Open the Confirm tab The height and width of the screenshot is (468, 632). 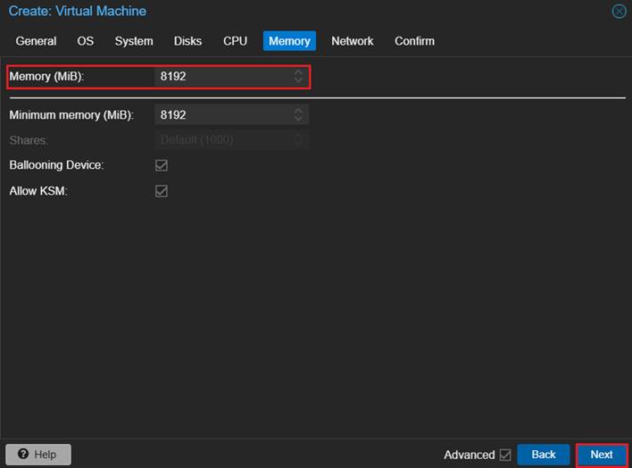(414, 41)
